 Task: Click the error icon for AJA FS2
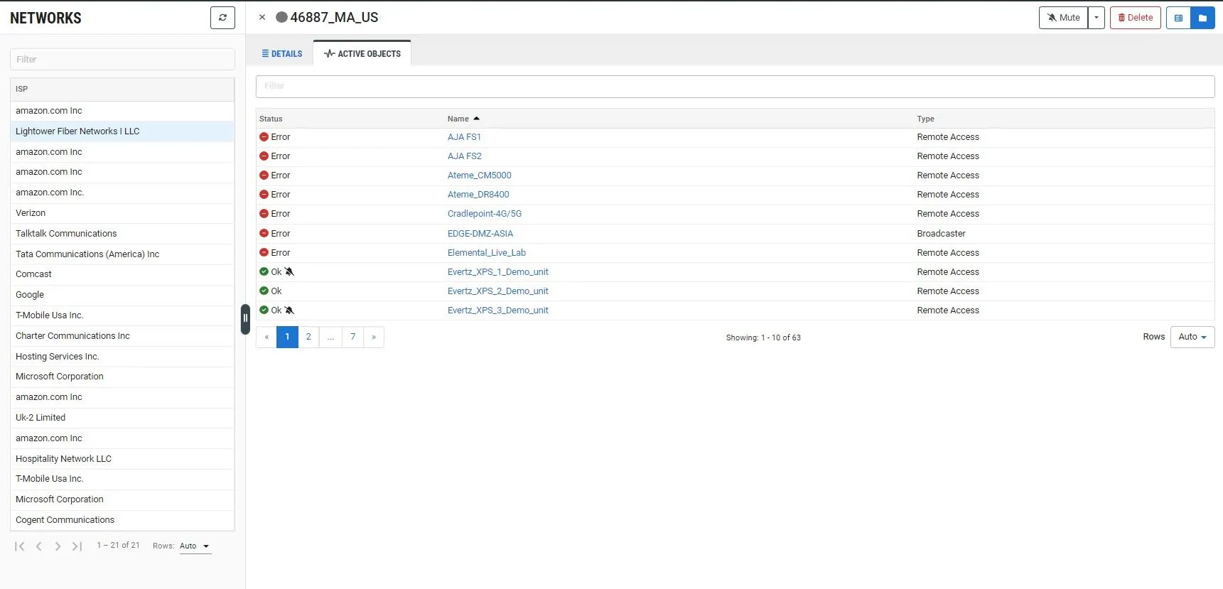coord(264,156)
